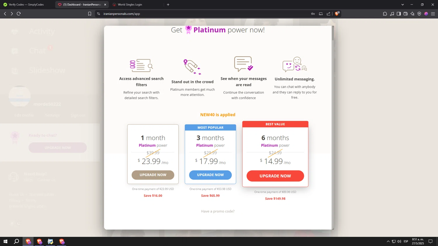Open the notification center icon
Image resolution: width=438 pixels, height=246 pixels.
point(430,241)
